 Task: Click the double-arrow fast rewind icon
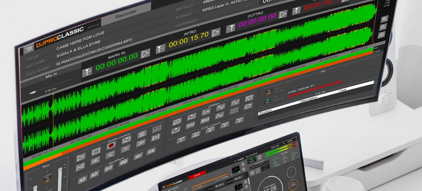coord(95,161)
